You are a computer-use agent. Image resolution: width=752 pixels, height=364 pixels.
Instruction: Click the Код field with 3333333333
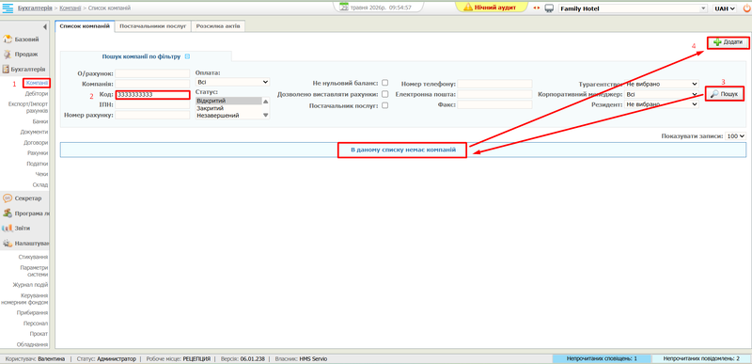pos(152,94)
